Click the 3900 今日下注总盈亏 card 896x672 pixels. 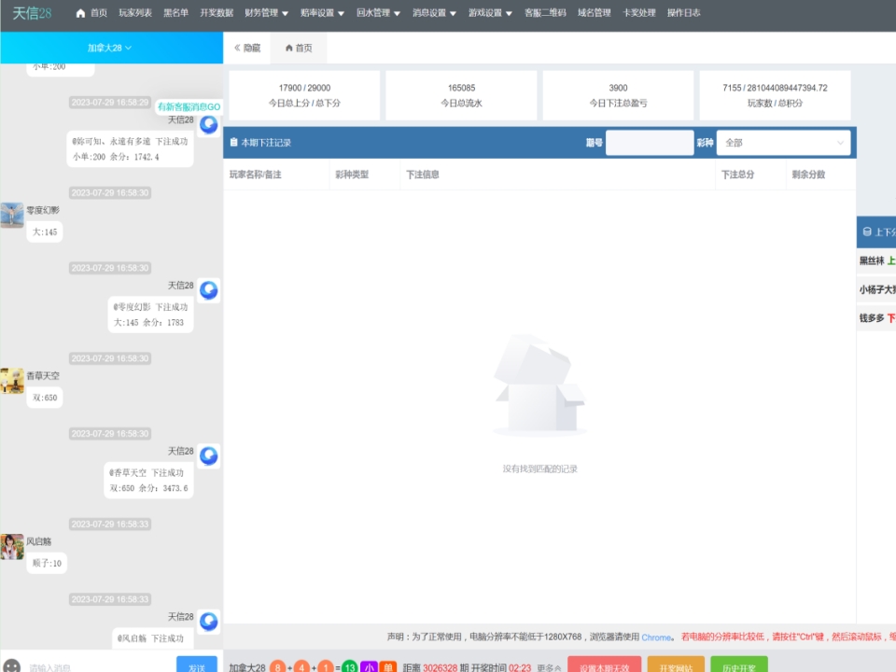coord(618,95)
